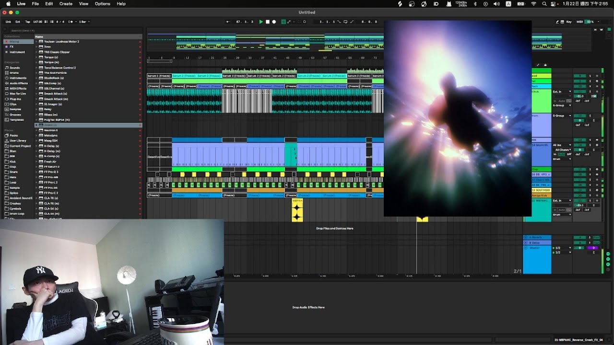Click the Session Record circle button
Screen dimensions: 614x345
[x=305, y=22]
